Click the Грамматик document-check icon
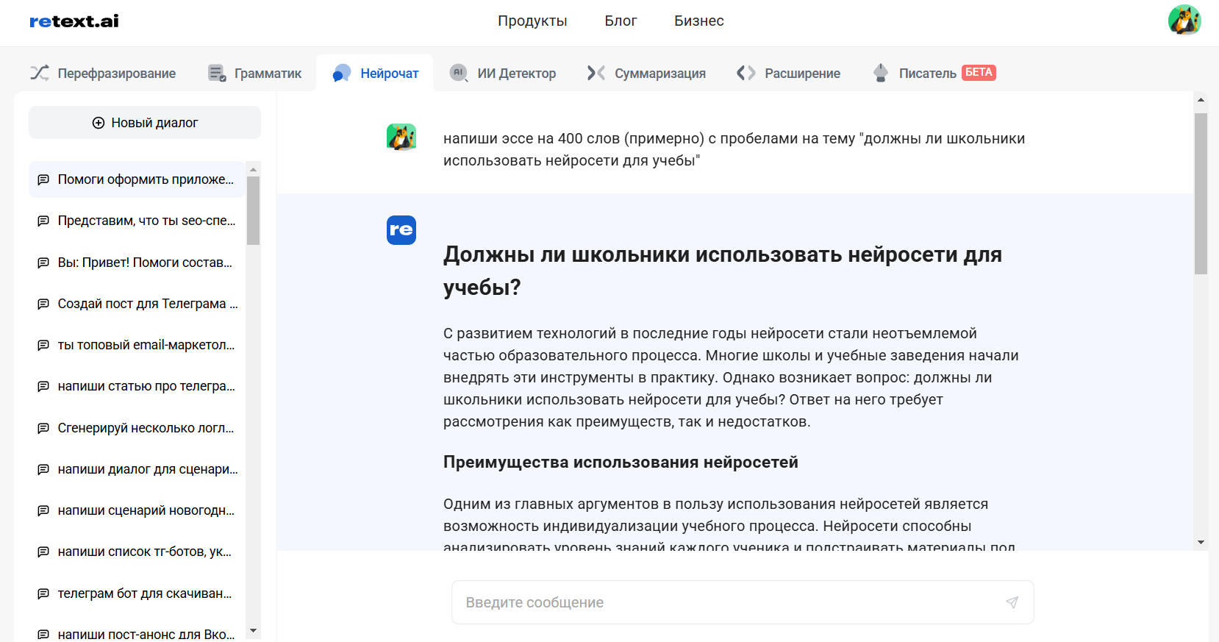 click(x=217, y=73)
